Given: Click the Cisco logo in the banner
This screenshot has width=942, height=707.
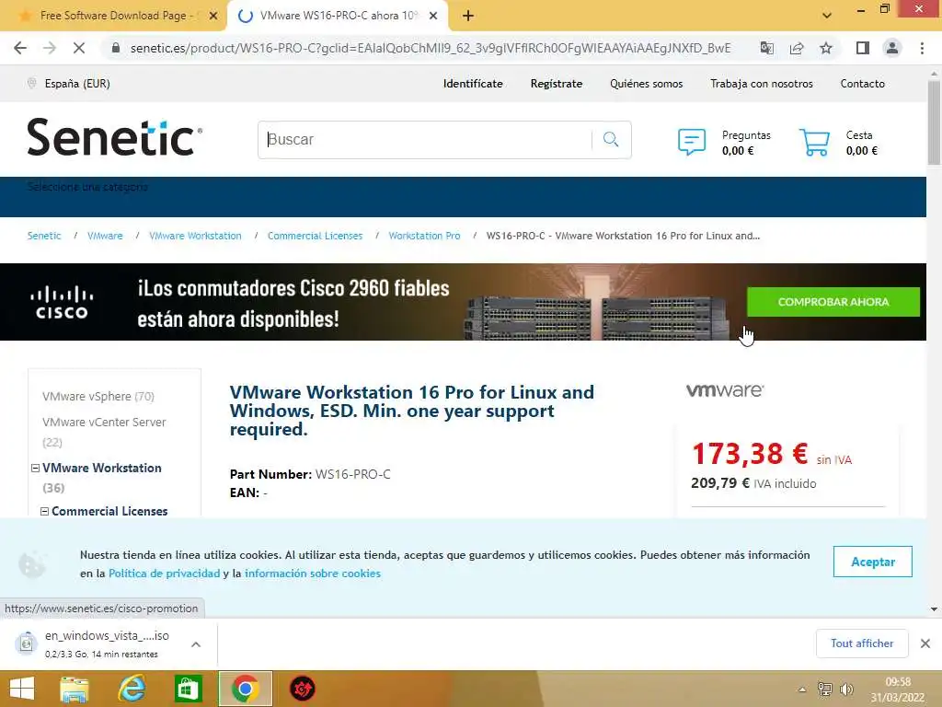Looking at the screenshot, I should click(x=62, y=302).
